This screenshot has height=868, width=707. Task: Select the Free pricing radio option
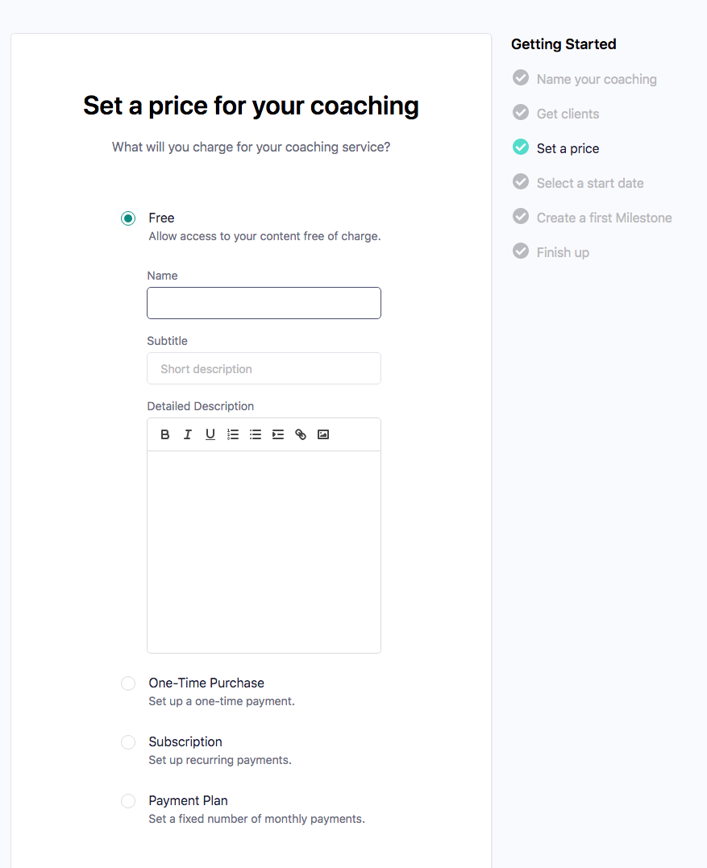pos(128,218)
